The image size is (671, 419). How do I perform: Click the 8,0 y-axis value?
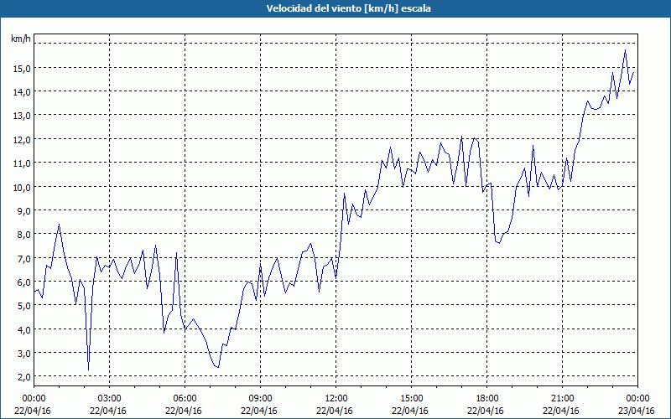click(24, 235)
